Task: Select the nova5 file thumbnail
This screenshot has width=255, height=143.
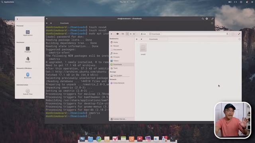Action: (x=143, y=48)
